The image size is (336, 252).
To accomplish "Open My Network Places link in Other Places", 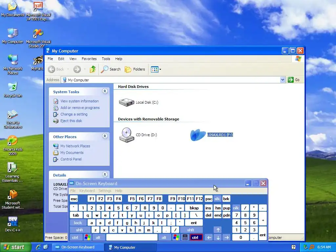I will coord(75,146).
